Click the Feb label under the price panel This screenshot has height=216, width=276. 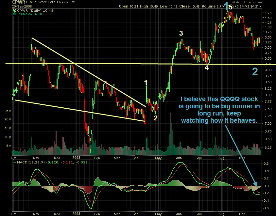97,158
